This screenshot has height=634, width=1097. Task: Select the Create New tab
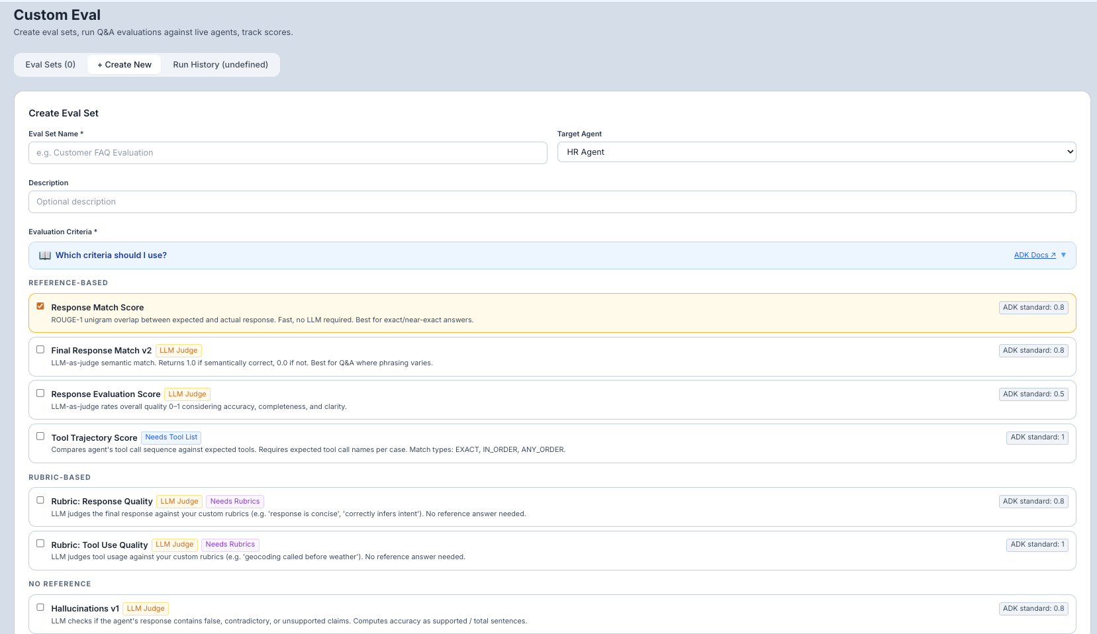(124, 64)
